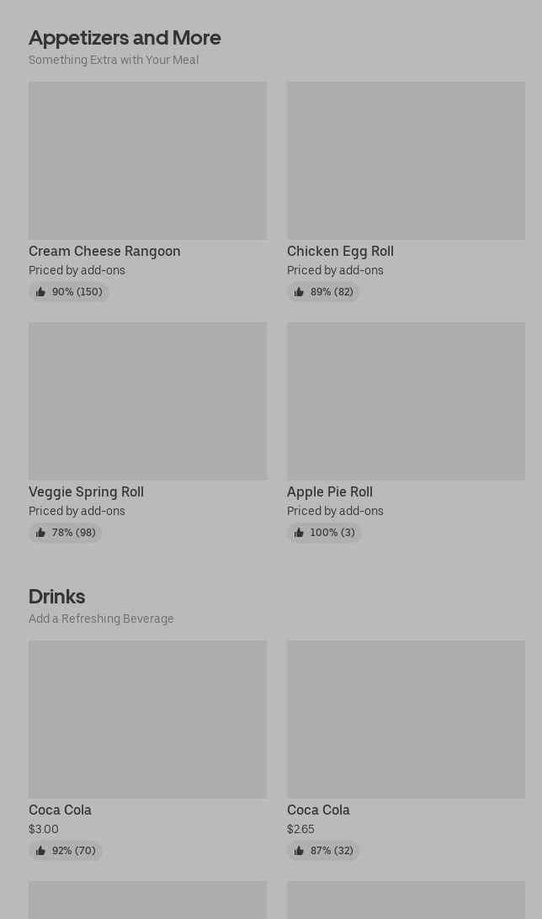
Task: Select the Veggie Spring Roll picture
Action: point(147,401)
